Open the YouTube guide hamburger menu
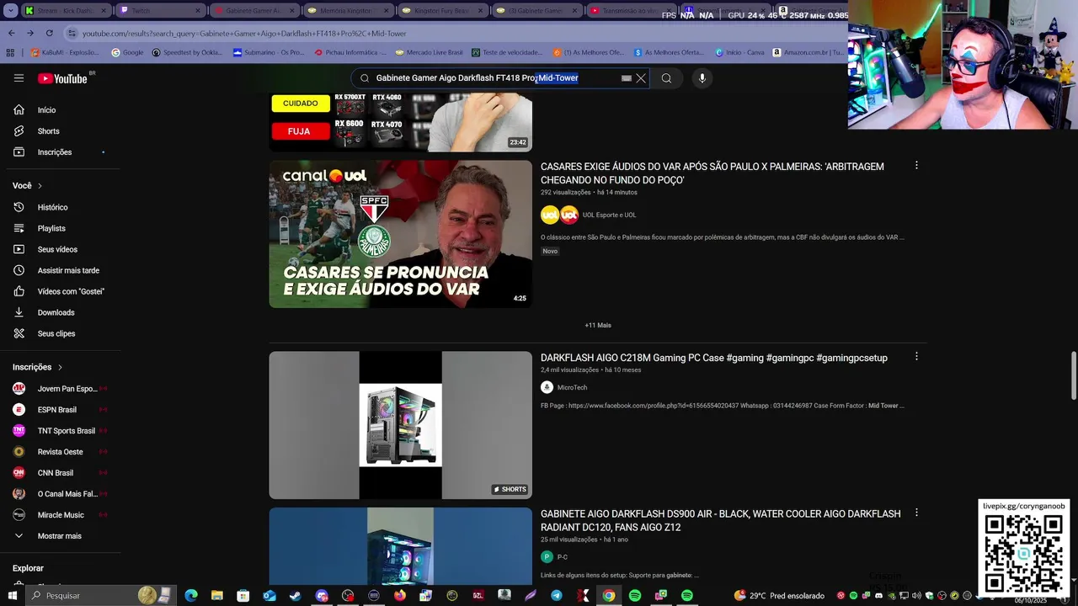Image resolution: width=1078 pixels, height=606 pixels. [x=19, y=78]
